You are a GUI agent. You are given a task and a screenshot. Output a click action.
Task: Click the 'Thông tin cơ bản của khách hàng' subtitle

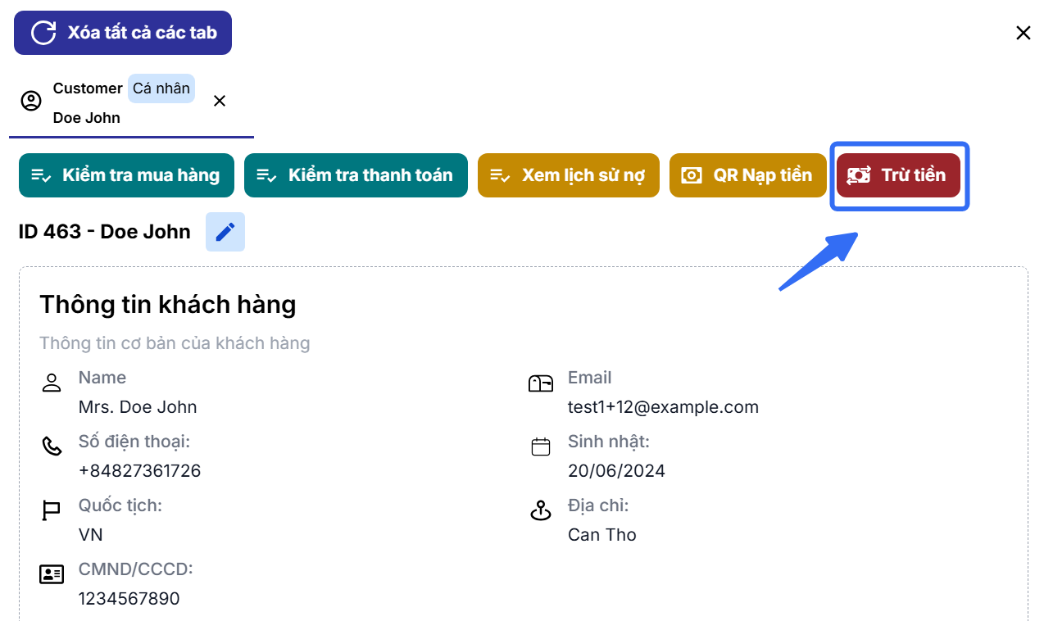click(x=175, y=343)
